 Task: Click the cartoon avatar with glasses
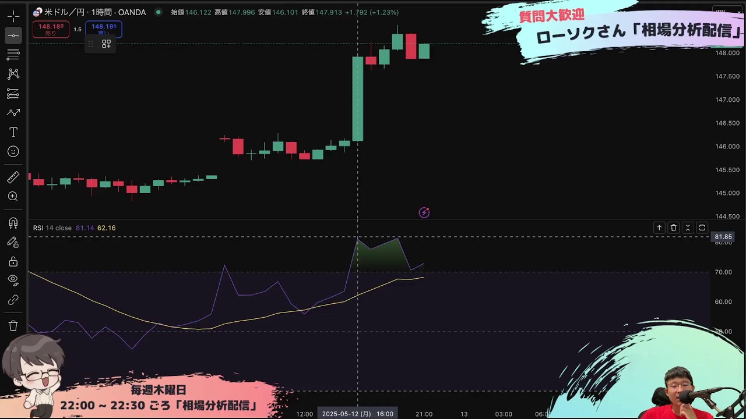tap(34, 372)
